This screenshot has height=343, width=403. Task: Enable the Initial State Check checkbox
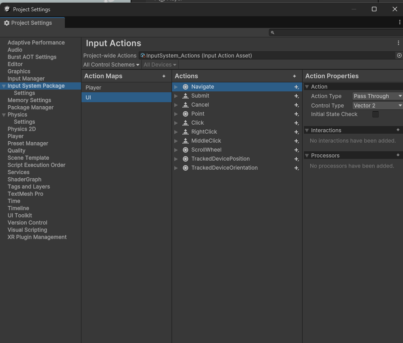coord(375,114)
